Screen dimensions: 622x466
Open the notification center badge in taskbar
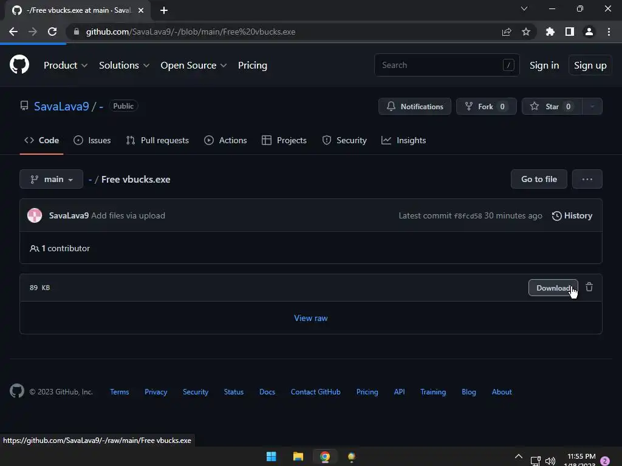605,461
